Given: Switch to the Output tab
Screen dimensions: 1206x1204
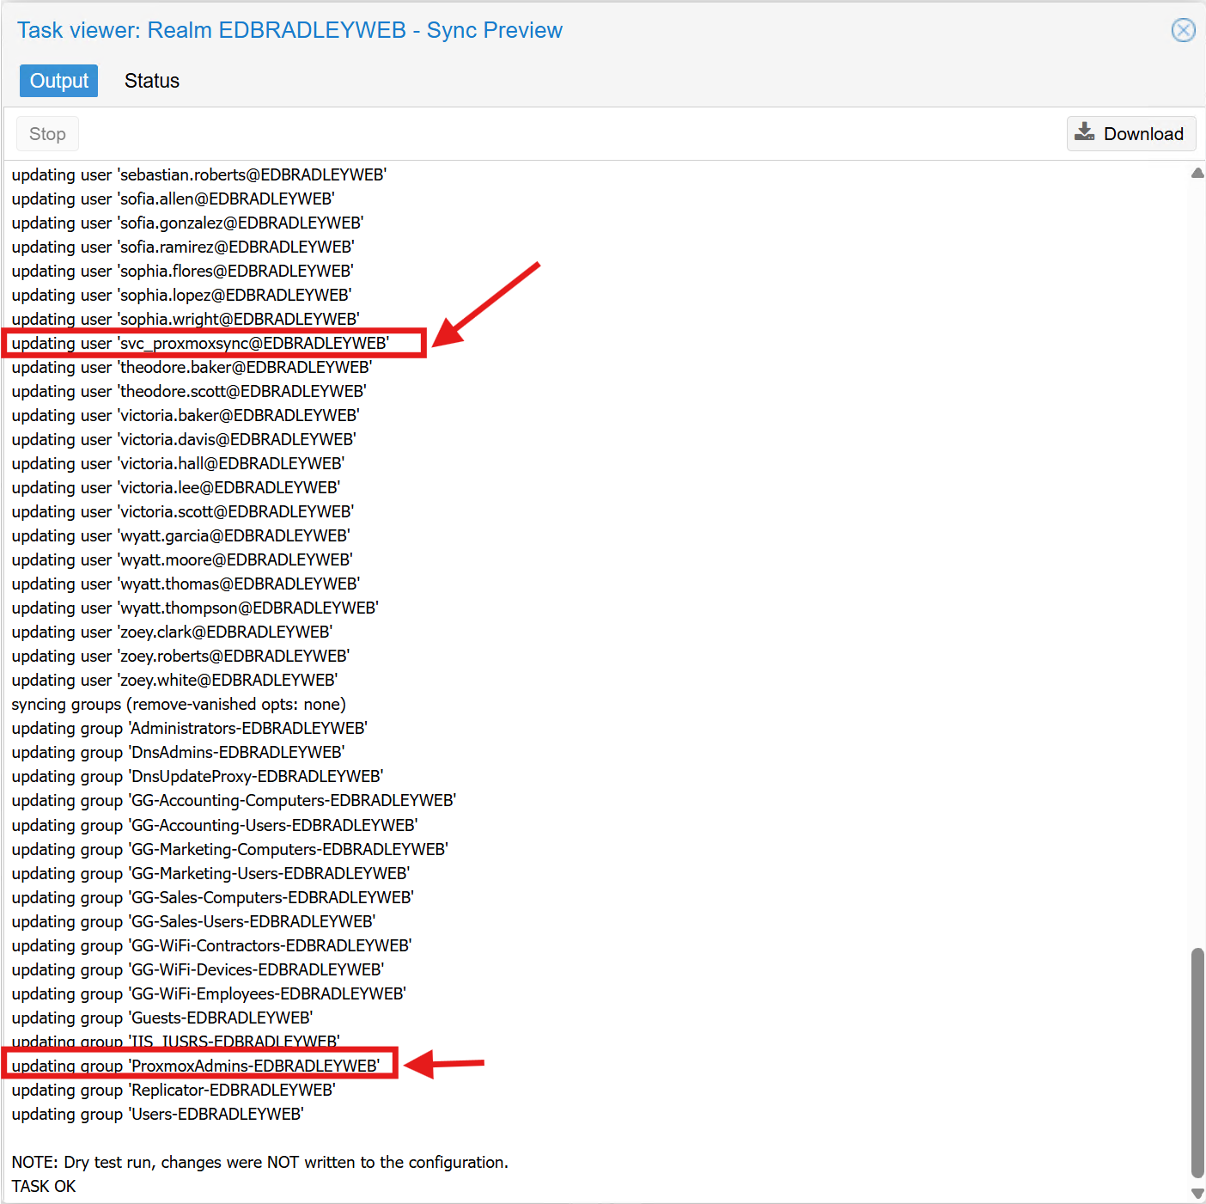Looking at the screenshot, I should click(x=58, y=81).
